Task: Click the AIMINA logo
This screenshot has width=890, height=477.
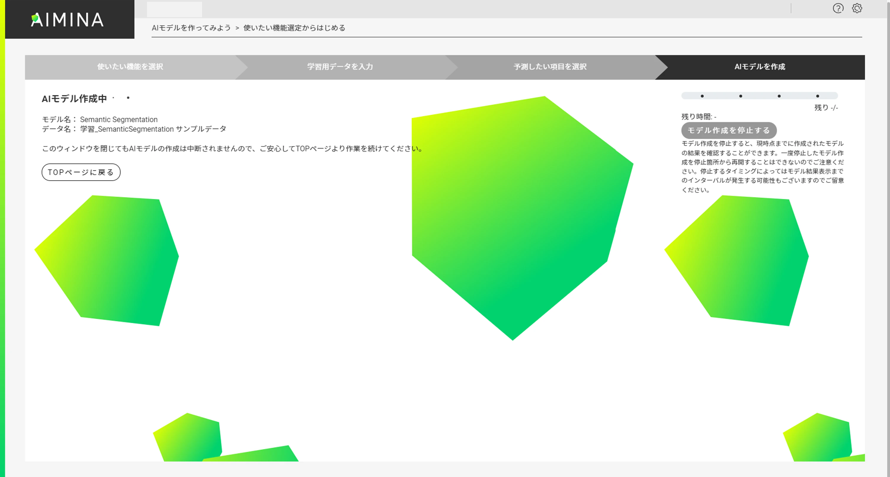Action: click(x=68, y=20)
